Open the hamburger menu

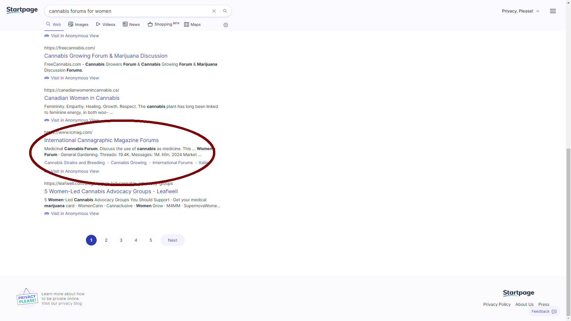click(x=553, y=11)
